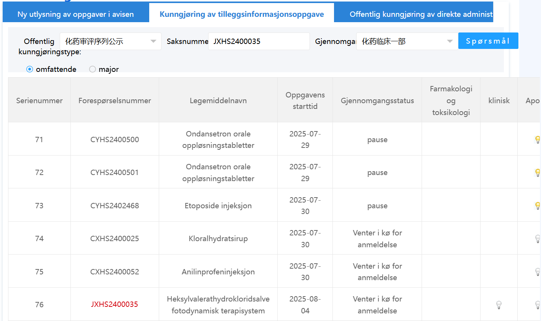Click the klinisk lightbulb in row 76
Viewport: 541px width, 321px height.
click(499, 305)
